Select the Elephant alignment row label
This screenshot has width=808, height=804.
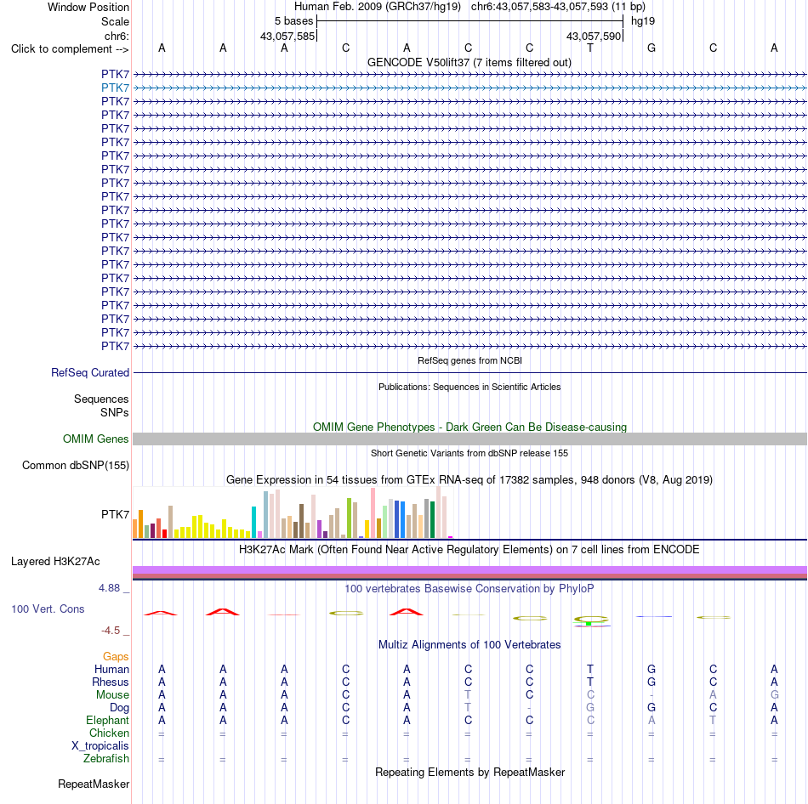[107, 721]
